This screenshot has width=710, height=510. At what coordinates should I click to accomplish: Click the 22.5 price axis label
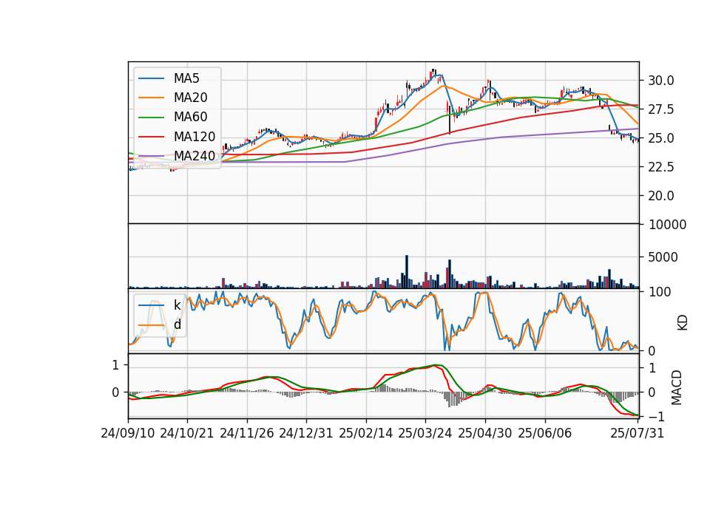[661, 167]
